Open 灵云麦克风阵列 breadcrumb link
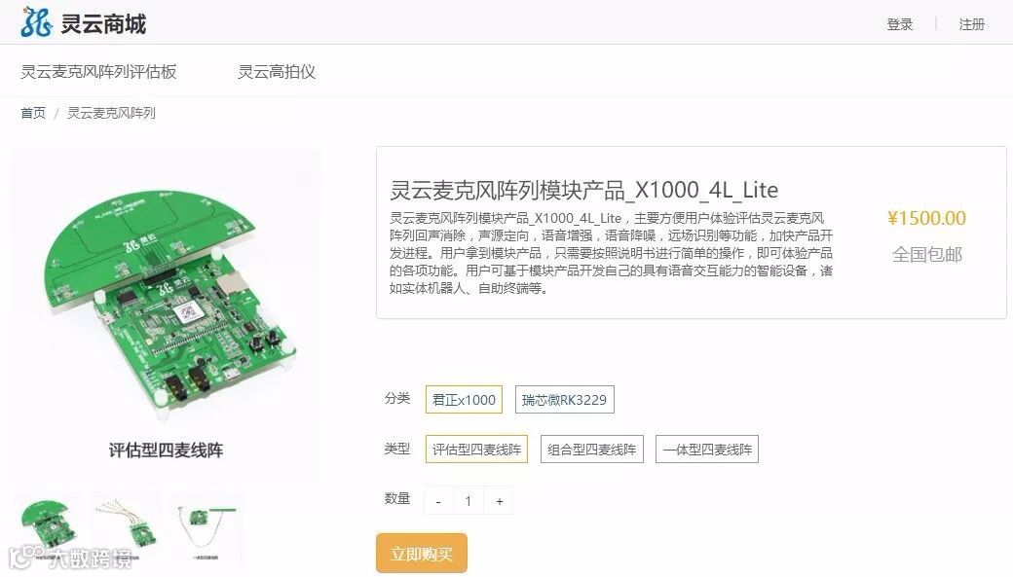Viewport: 1013px width, 577px height. pyautogui.click(x=111, y=113)
